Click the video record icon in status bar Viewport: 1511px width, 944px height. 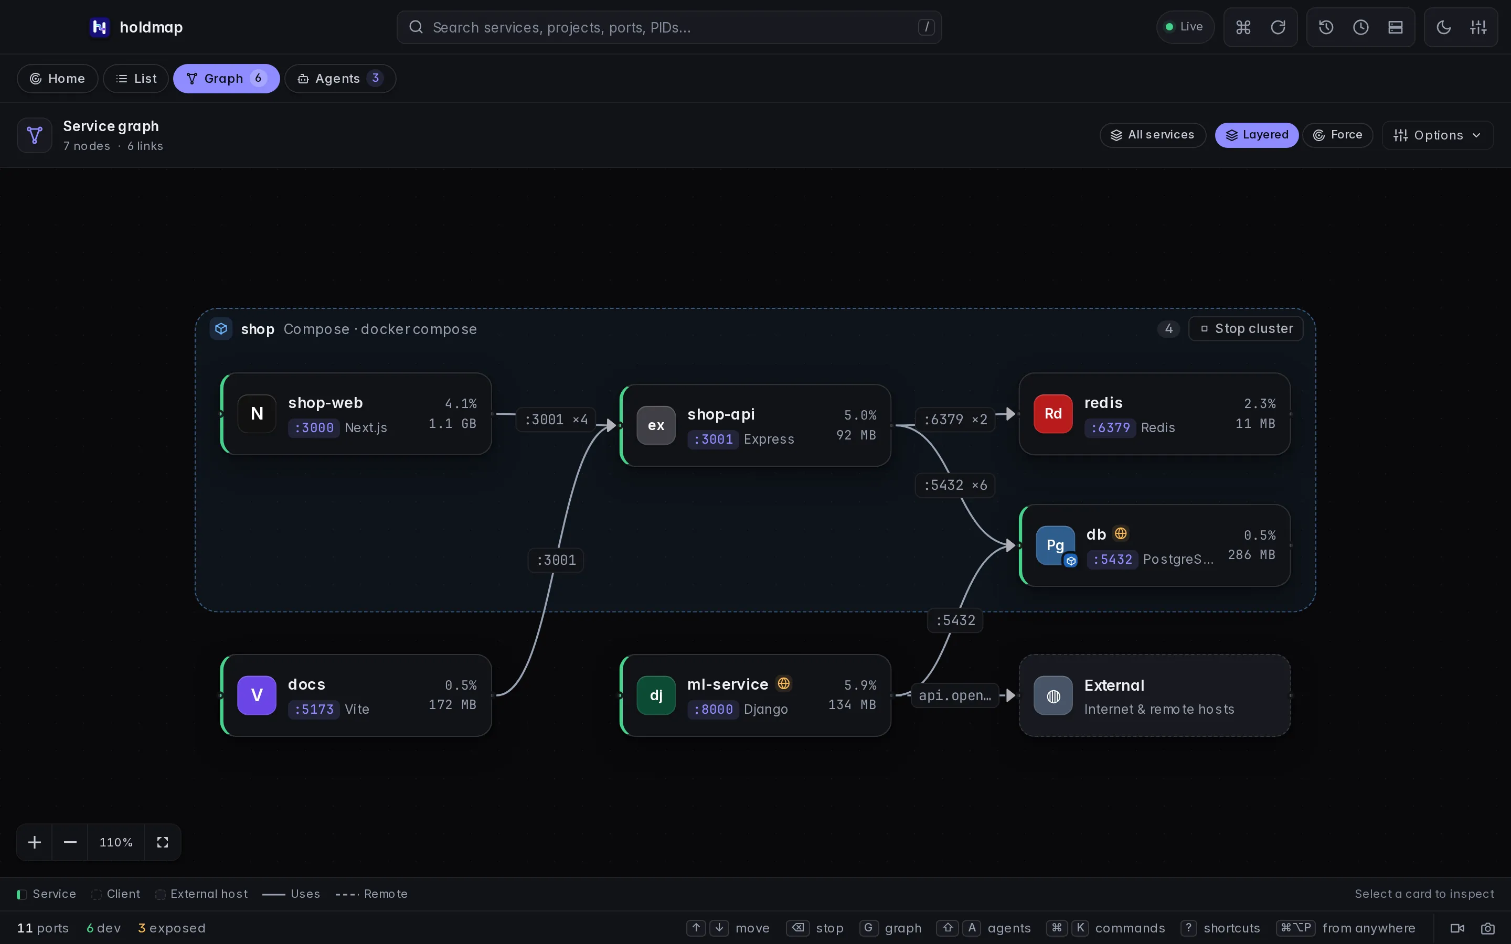[x=1457, y=928]
